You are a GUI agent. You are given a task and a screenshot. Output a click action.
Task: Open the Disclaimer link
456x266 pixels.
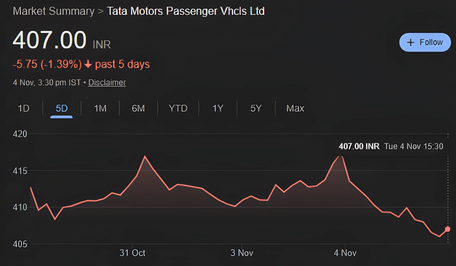point(107,82)
